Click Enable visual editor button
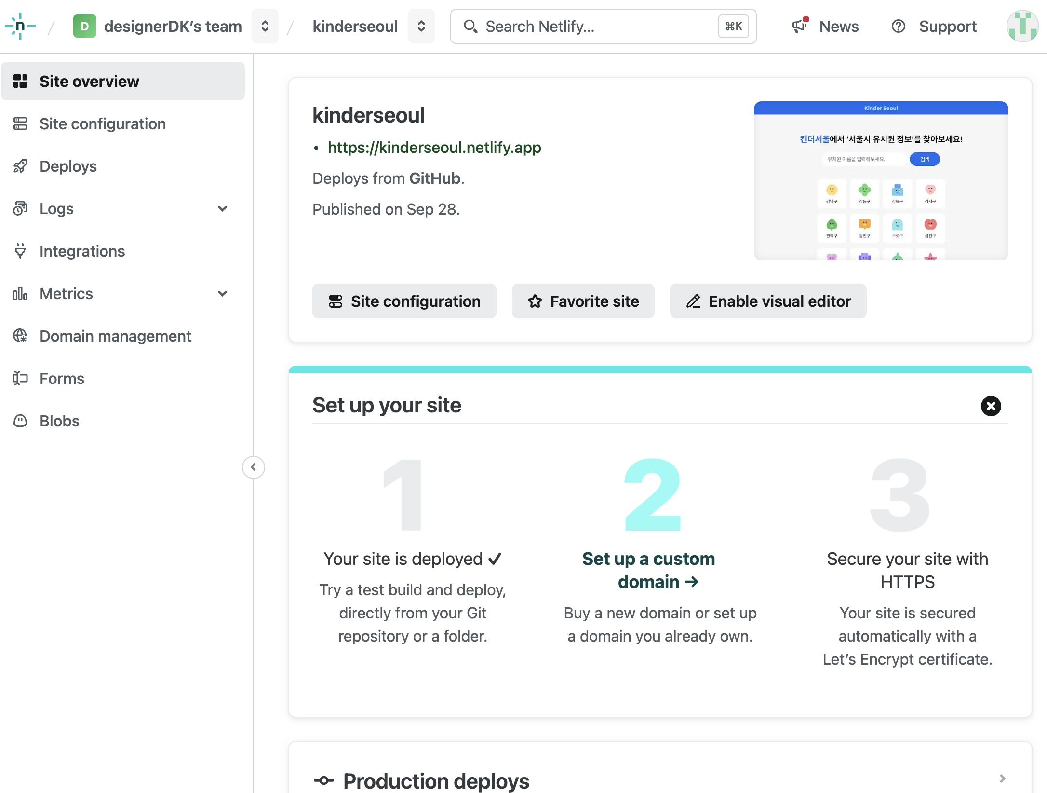Screen dimensions: 1047x793 coord(768,301)
